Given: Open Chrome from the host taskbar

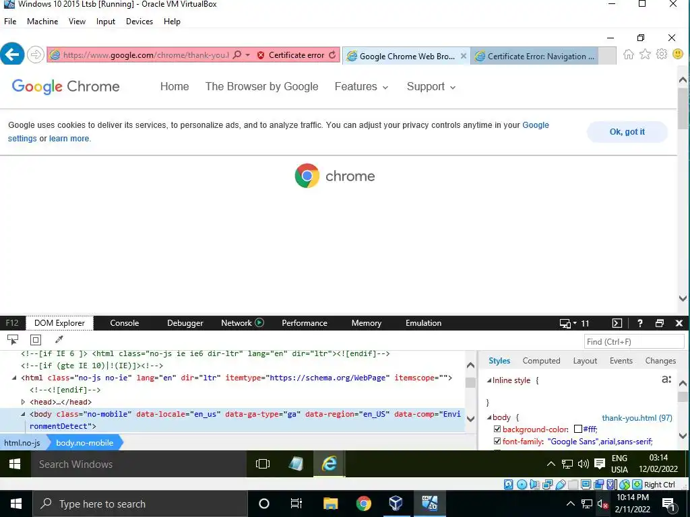Looking at the screenshot, I should pyautogui.click(x=363, y=504).
